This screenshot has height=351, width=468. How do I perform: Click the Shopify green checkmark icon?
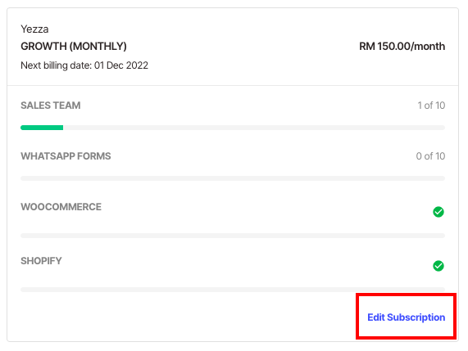click(x=438, y=266)
